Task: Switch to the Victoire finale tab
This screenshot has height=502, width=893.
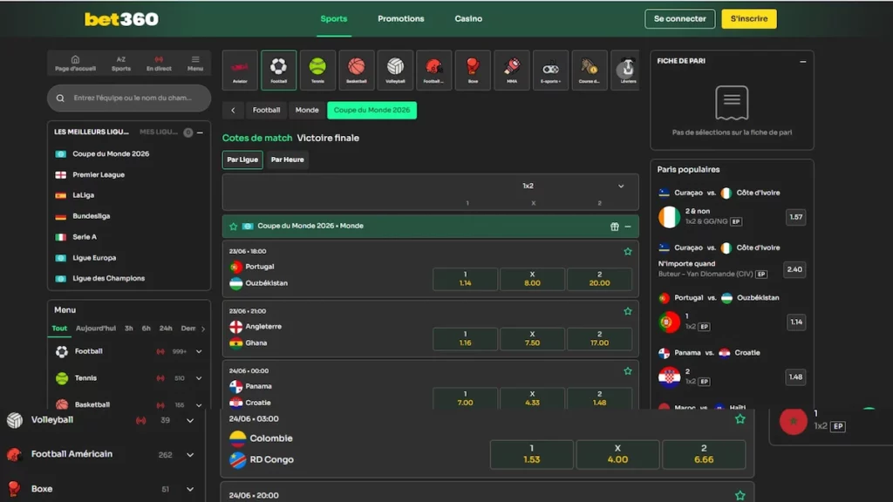Action: [x=328, y=139]
